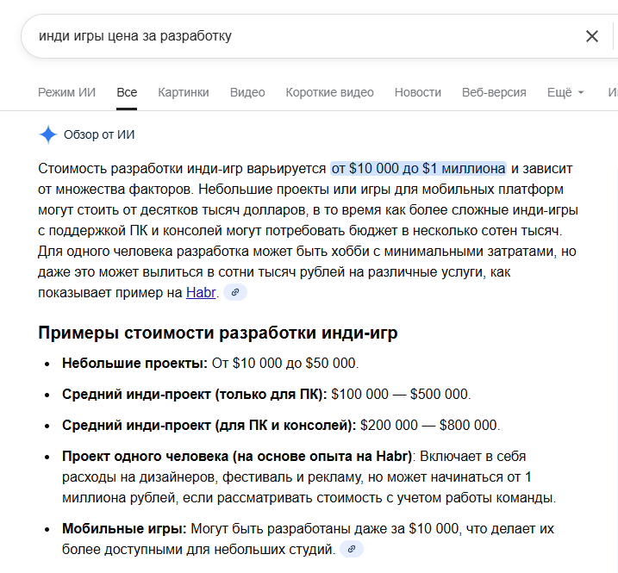
Task: Click the source link icon after Habr
Action: [235, 293]
